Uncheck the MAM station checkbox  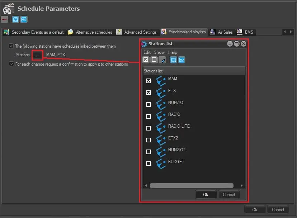pyautogui.click(x=149, y=81)
